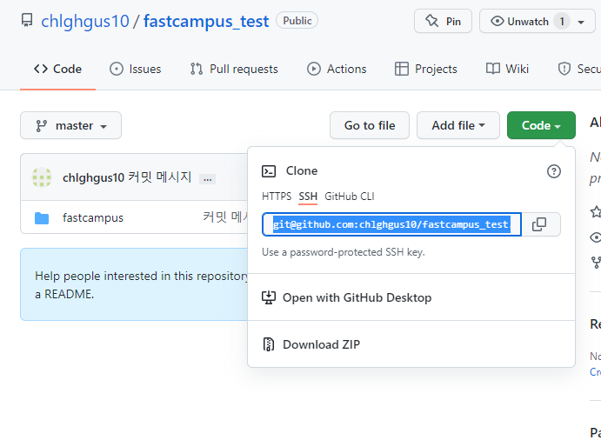Open the 커밋 메시지 latest commit link

pyautogui.click(x=159, y=177)
